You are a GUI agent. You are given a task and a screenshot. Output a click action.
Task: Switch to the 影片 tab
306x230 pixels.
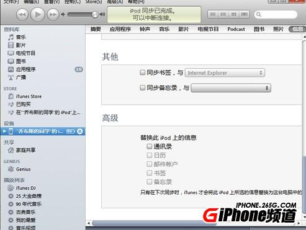click(x=184, y=29)
